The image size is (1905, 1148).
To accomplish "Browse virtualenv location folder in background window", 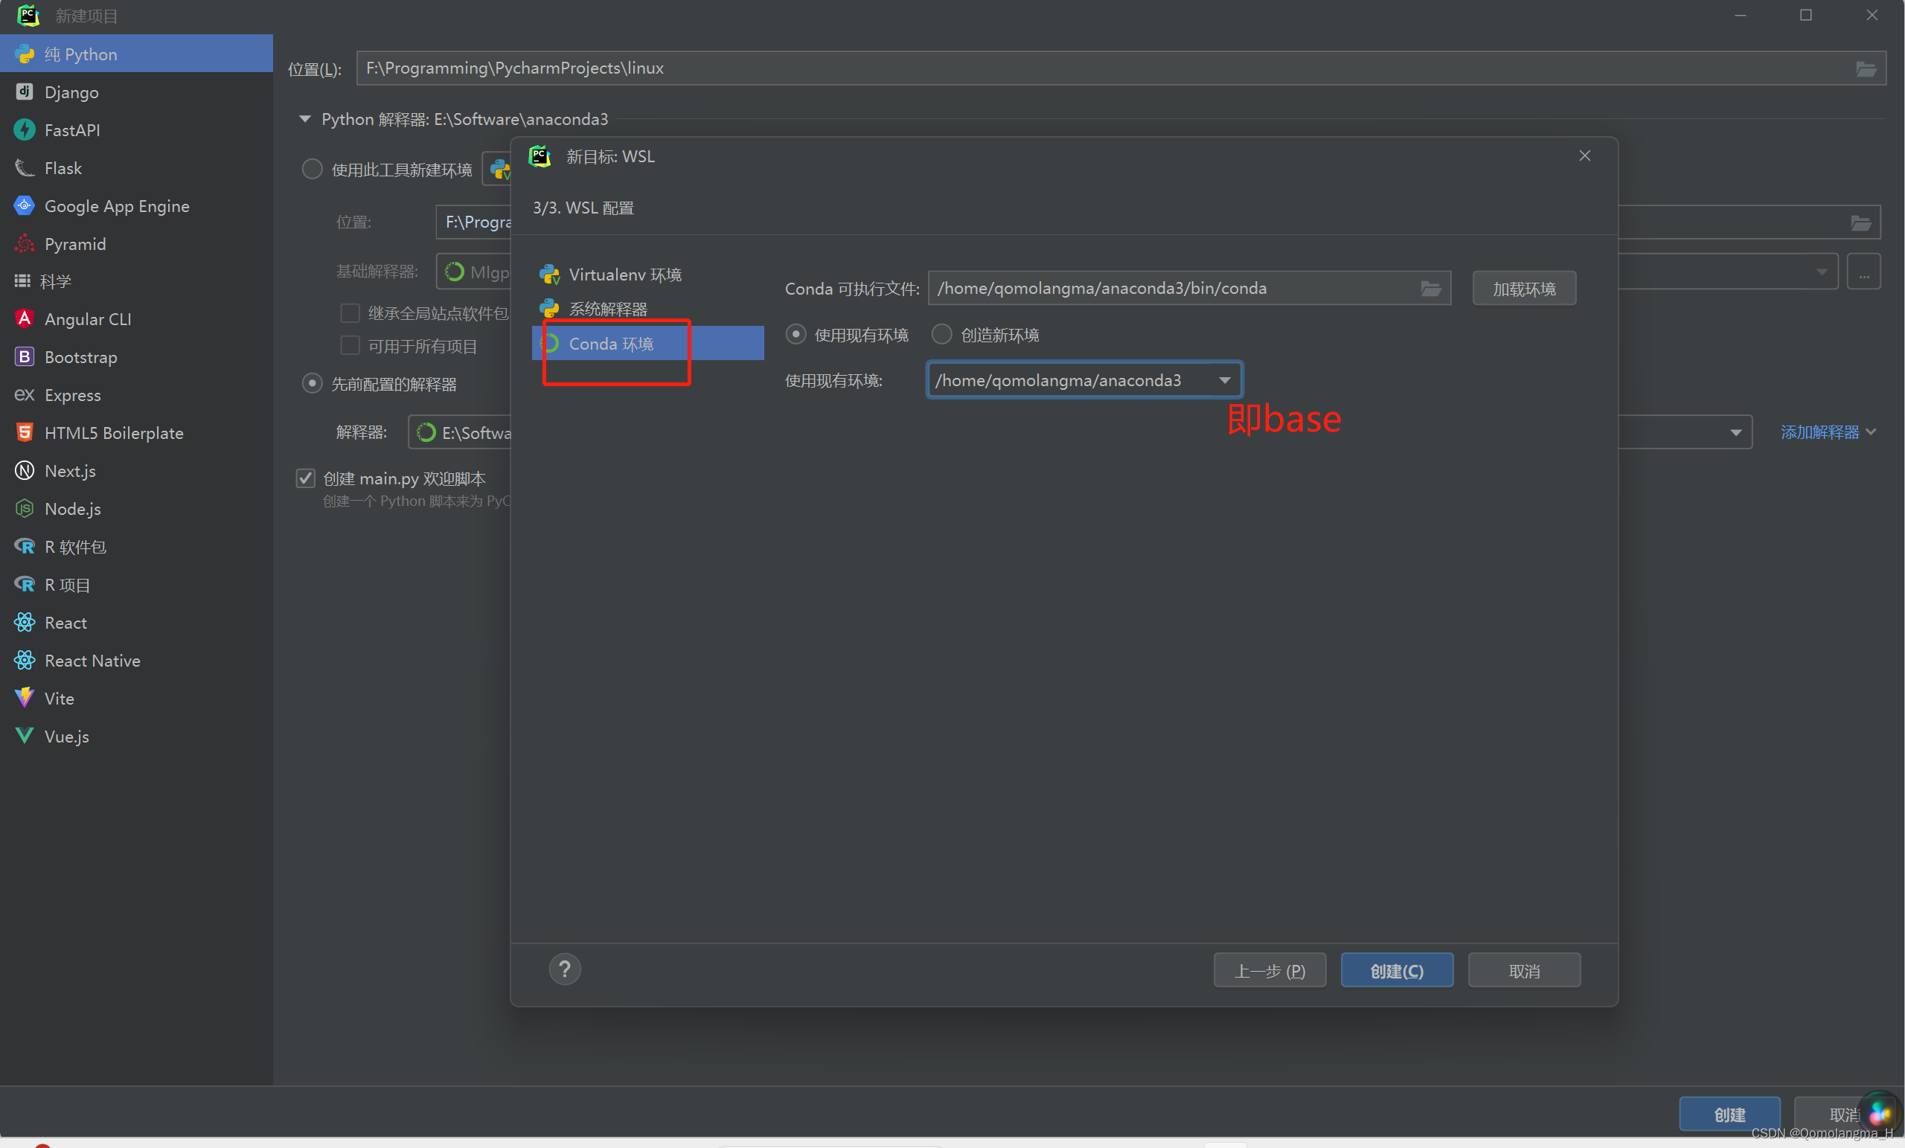I will click(x=1860, y=223).
